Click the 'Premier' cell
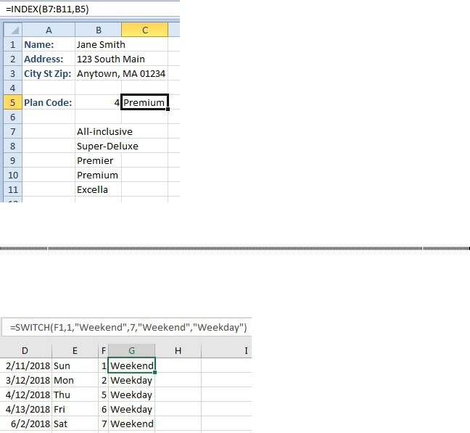Screen dimensions: 470x433 coord(99,160)
